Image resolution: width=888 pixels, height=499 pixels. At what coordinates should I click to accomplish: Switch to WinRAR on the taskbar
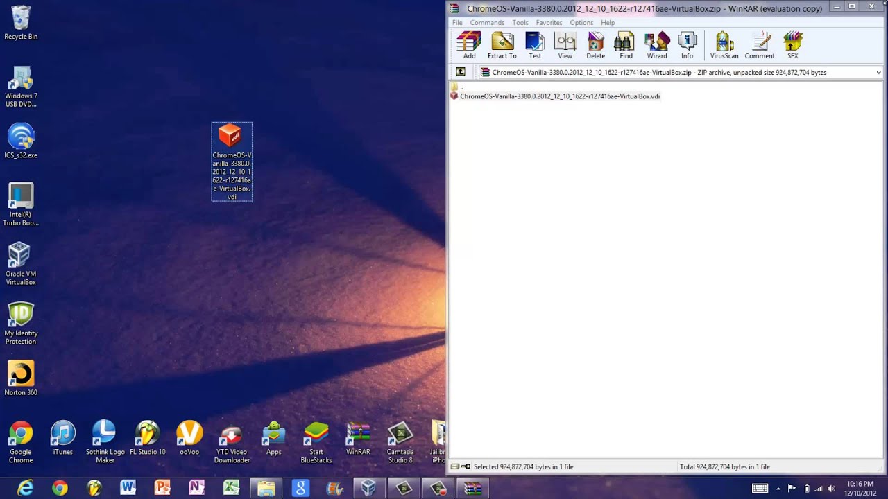click(472, 489)
